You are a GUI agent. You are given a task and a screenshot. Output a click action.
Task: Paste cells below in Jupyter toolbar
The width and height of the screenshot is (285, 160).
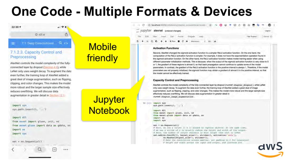pos(156,41)
